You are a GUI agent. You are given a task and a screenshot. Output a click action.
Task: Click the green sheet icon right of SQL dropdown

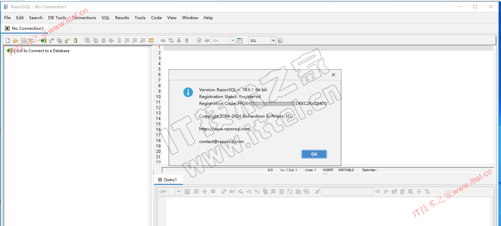point(280,40)
